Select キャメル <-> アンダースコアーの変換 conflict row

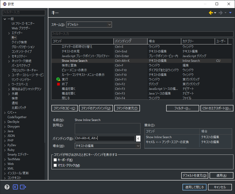tap(188, 142)
